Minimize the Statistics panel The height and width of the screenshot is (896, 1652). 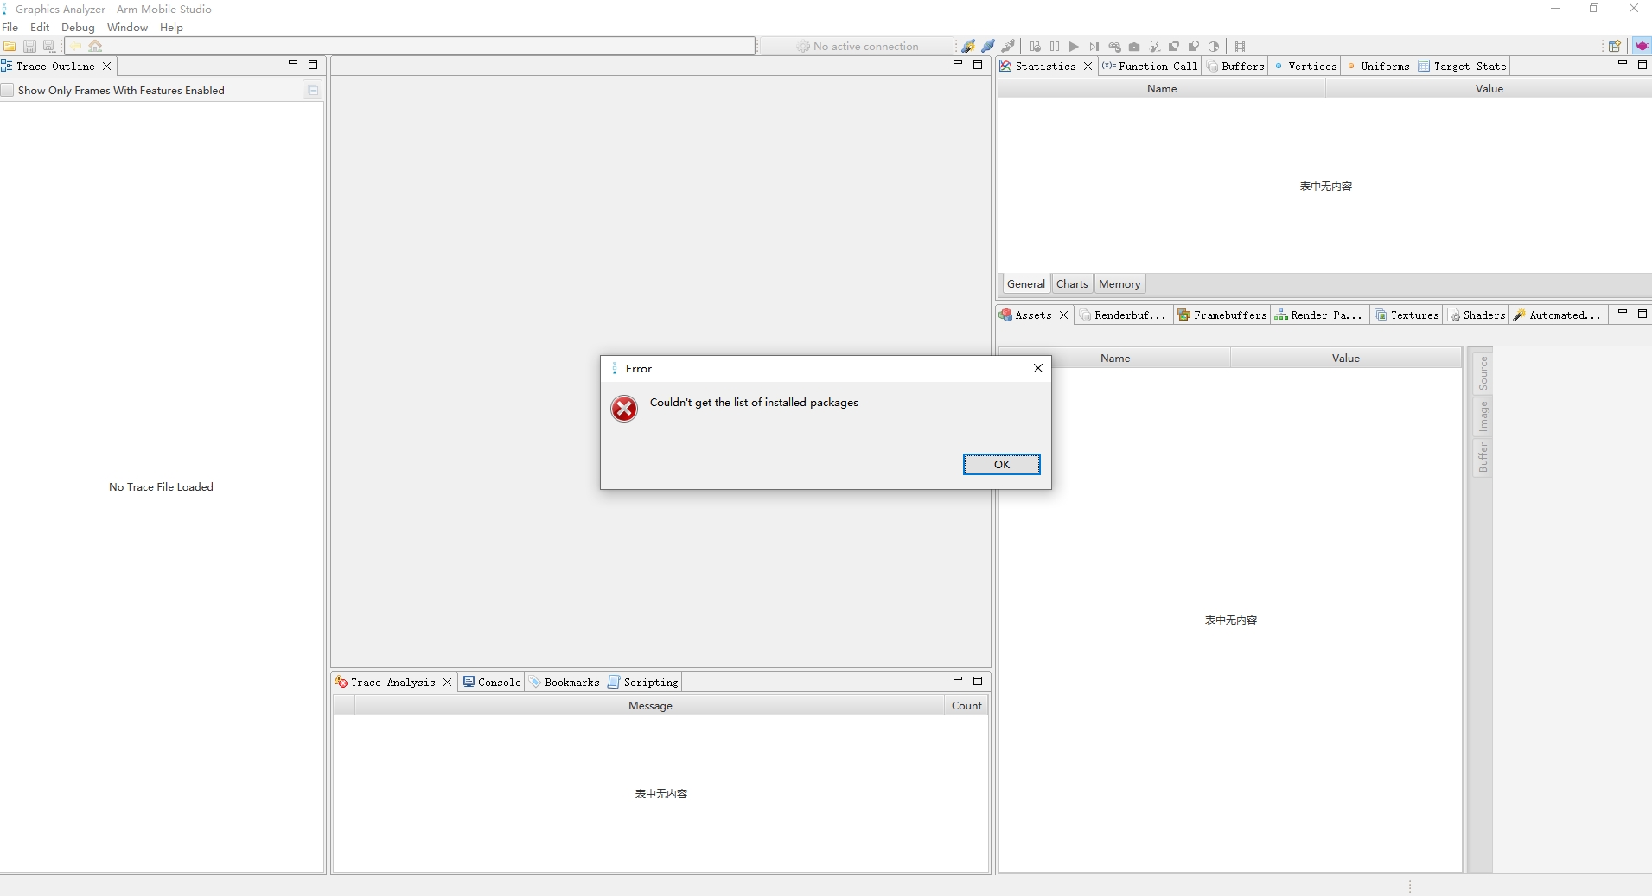point(1623,64)
